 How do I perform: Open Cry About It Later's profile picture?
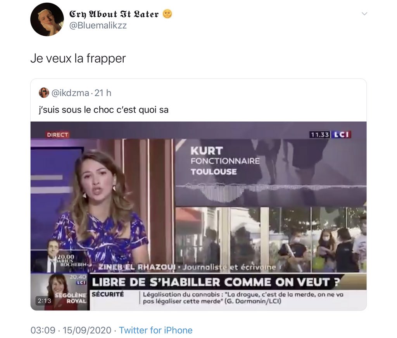[x=47, y=19]
